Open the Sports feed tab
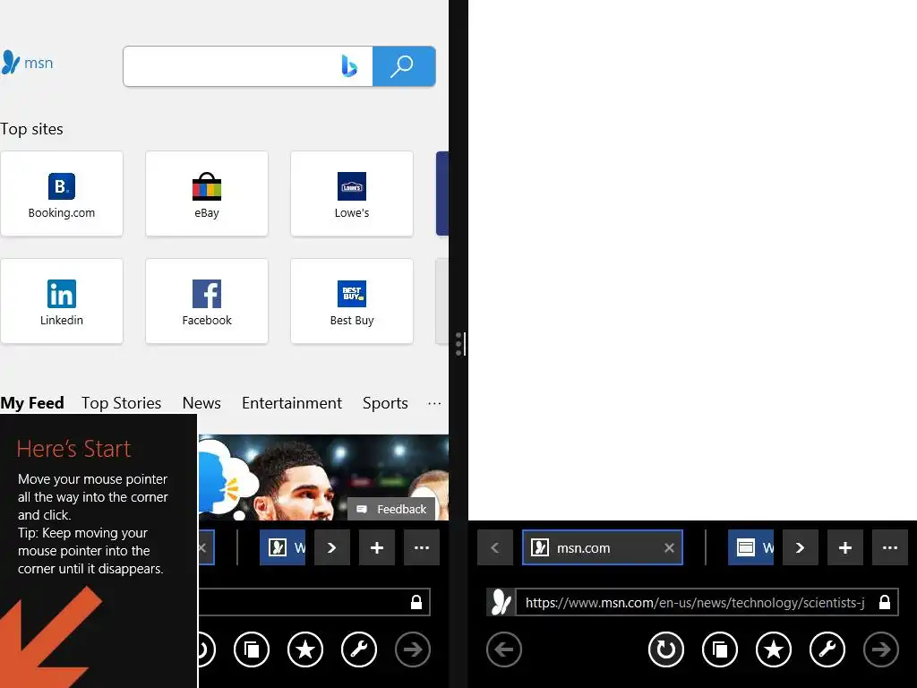This screenshot has width=917, height=688. click(x=385, y=403)
